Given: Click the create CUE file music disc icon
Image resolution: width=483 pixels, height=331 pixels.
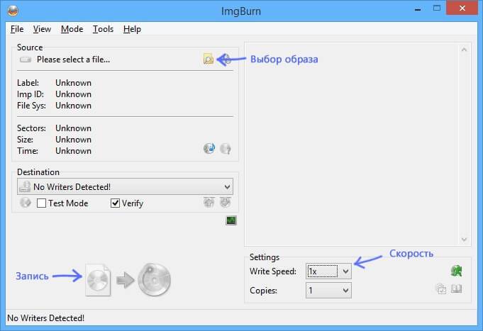Looking at the screenshot, I should point(209,148).
